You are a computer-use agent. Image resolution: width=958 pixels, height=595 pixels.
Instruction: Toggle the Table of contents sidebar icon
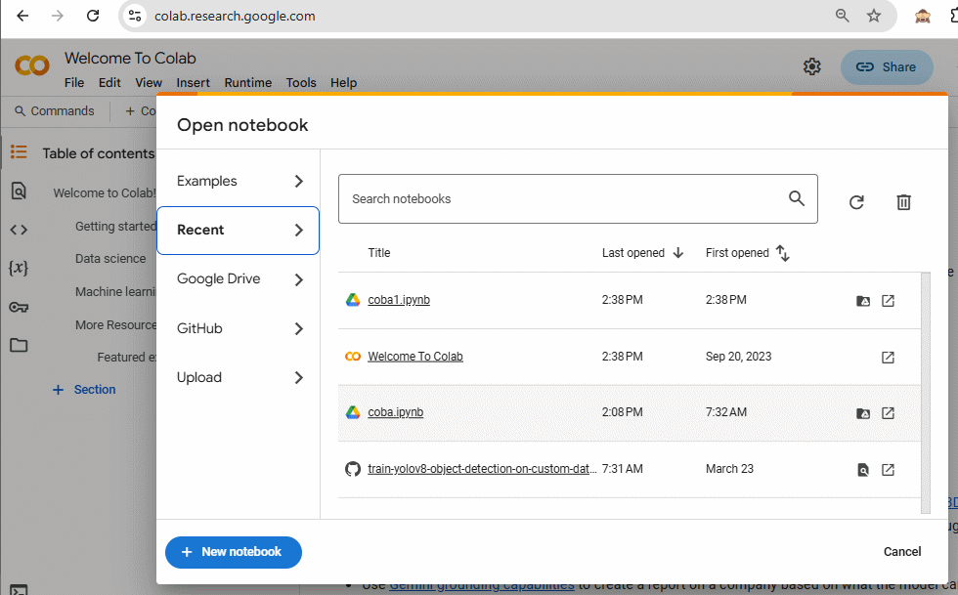[x=19, y=151]
